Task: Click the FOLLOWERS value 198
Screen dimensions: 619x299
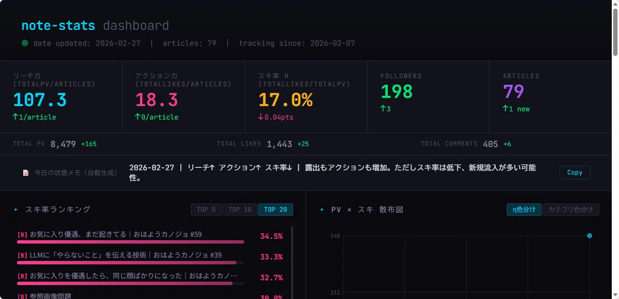Action: click(x=397, y=92)
